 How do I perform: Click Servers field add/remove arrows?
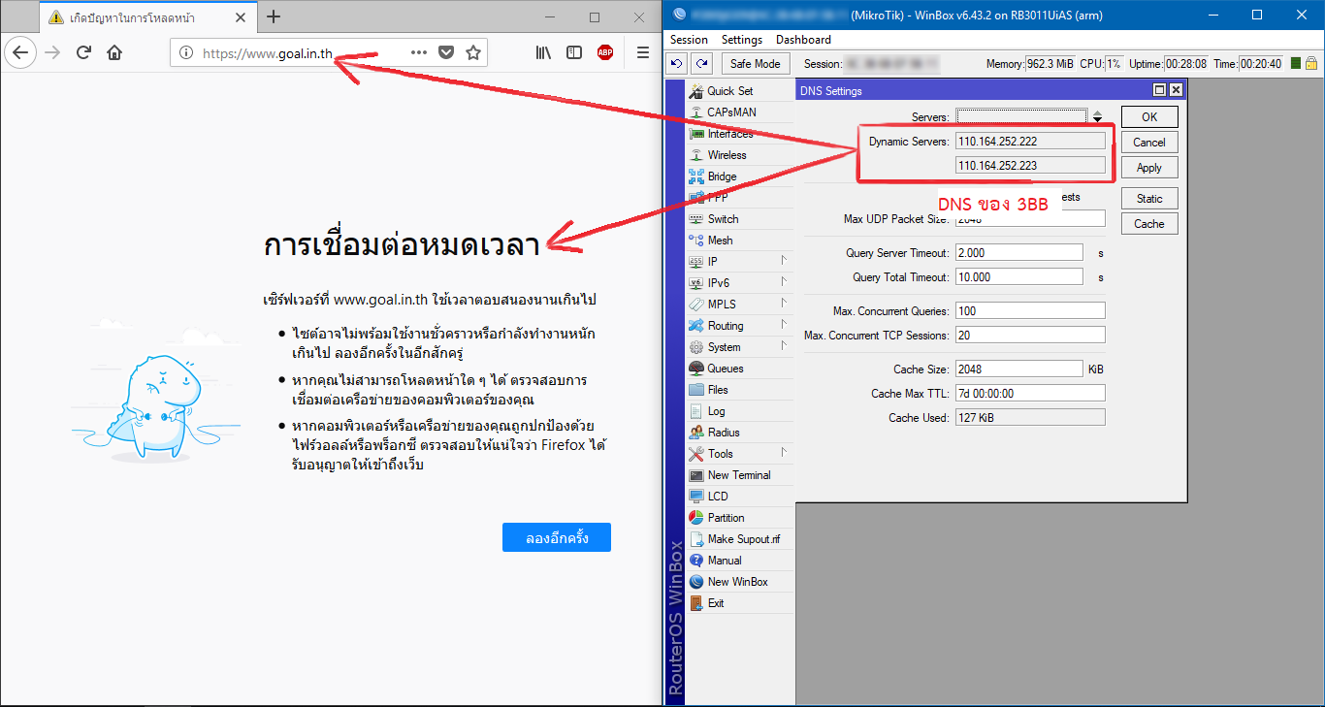click(x=1097, y=116)
